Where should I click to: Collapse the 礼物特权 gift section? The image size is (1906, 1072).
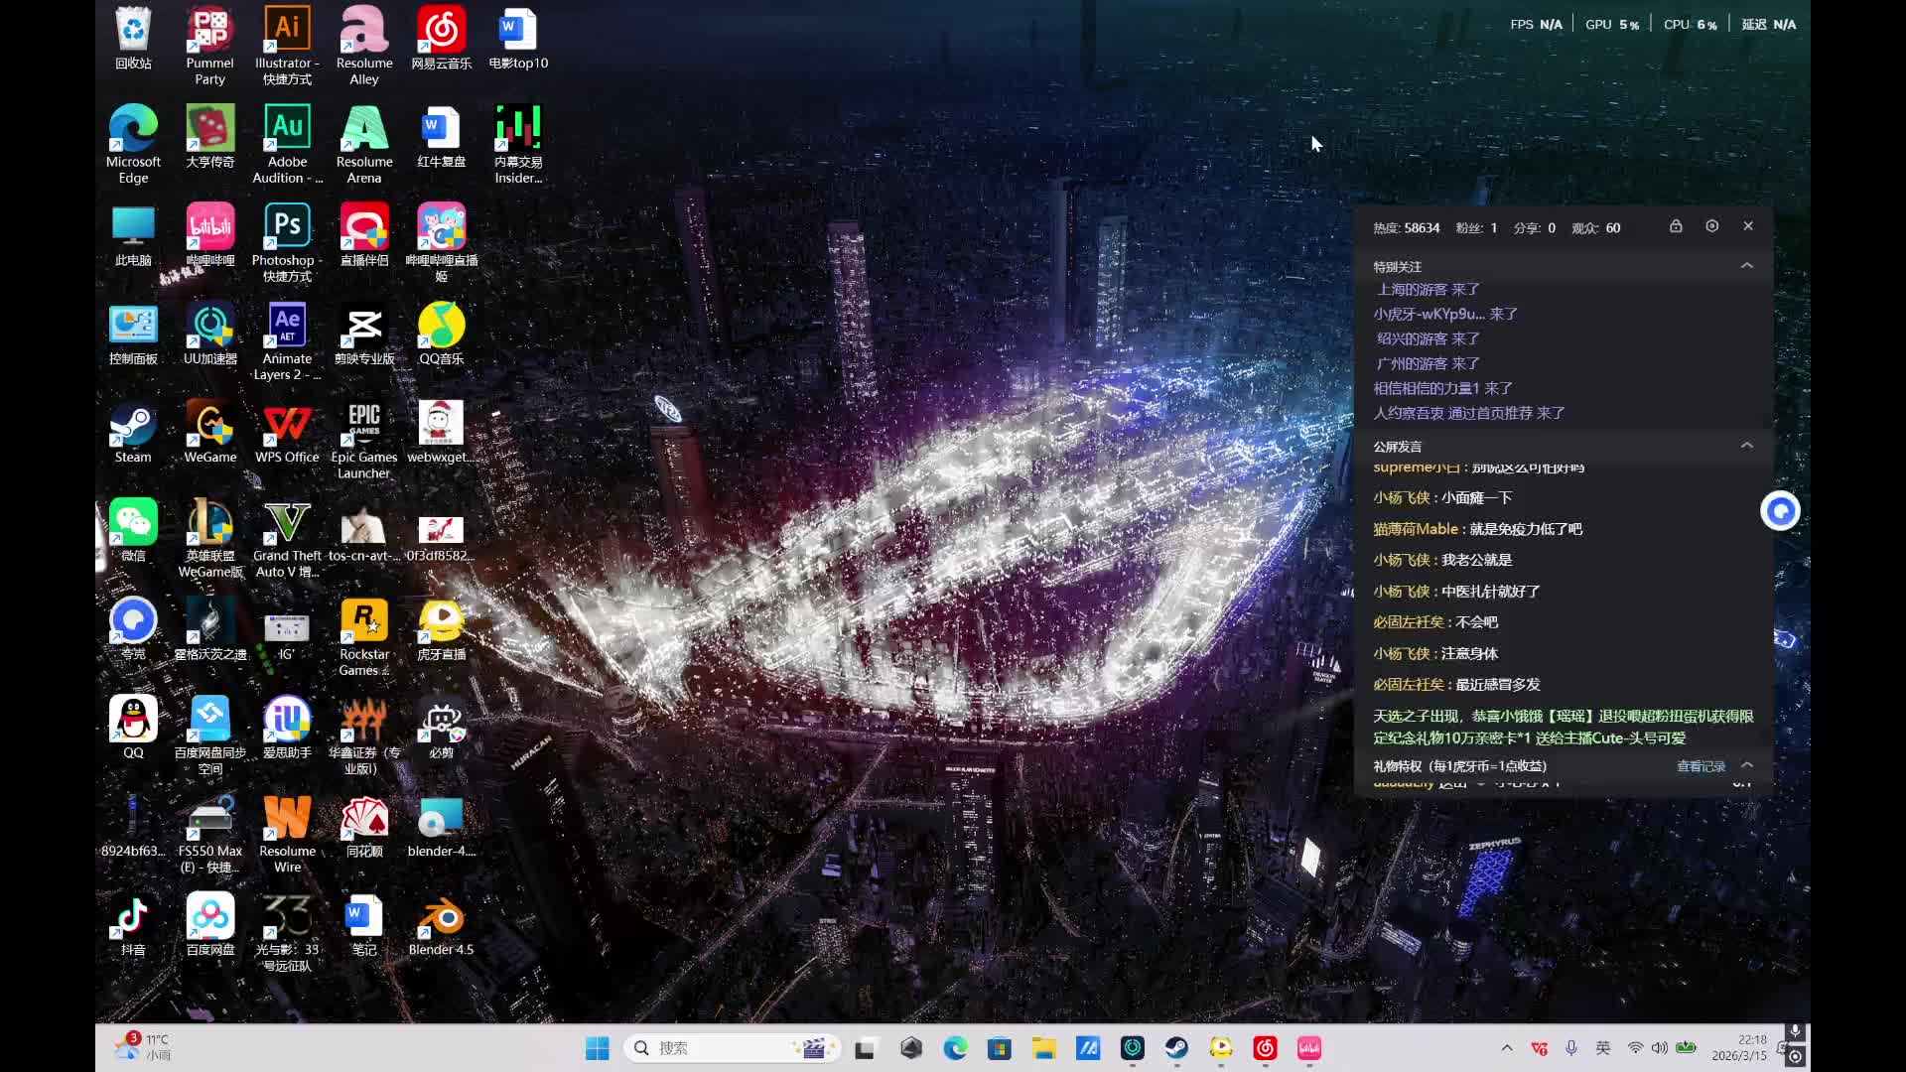coord(1746,765)
